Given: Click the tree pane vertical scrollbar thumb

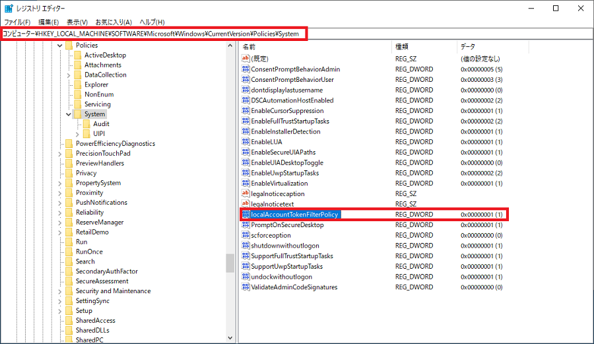Looking at the screenshot, I should click(230, 263).
